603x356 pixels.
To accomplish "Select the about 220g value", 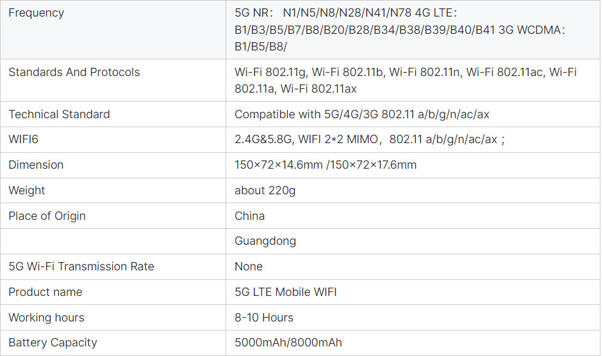I will [x=265, y=190].
